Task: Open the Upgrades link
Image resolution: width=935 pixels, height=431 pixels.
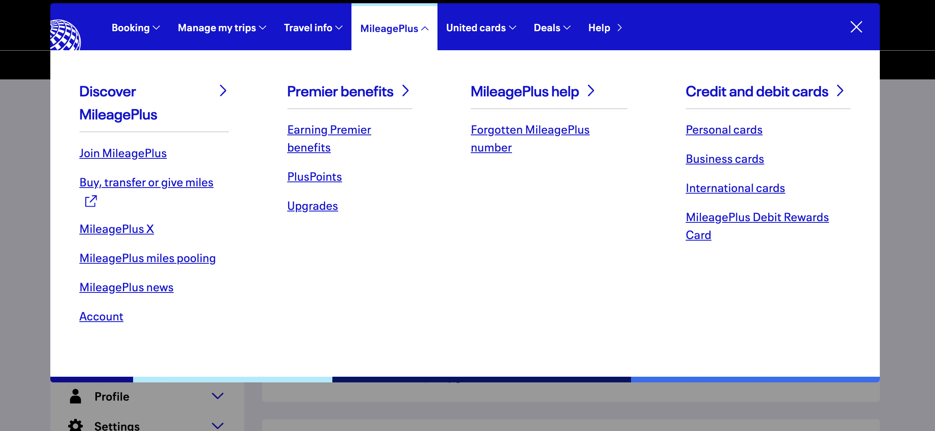Action: [x=312, y=206]
